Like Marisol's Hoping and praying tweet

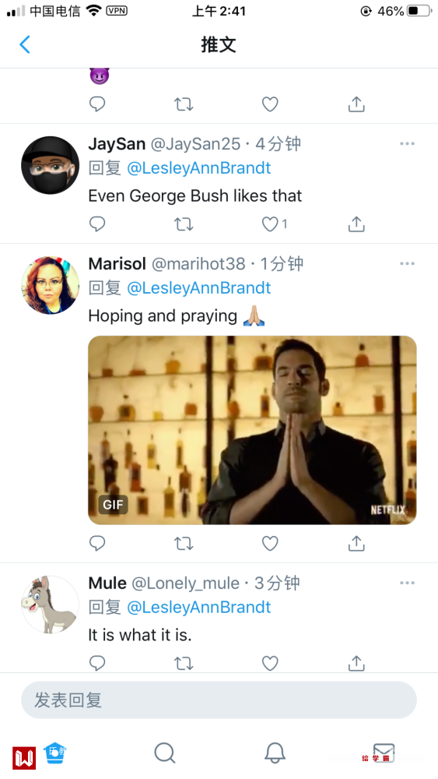270,544
